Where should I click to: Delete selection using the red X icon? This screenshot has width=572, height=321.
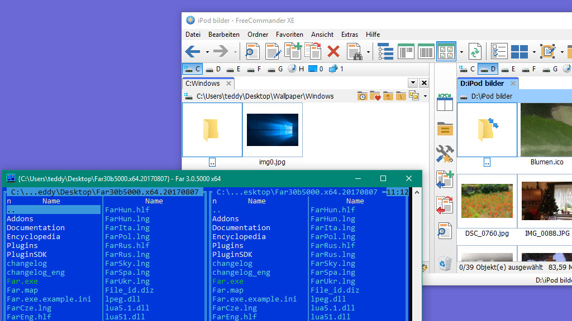[x=335, y=51]
